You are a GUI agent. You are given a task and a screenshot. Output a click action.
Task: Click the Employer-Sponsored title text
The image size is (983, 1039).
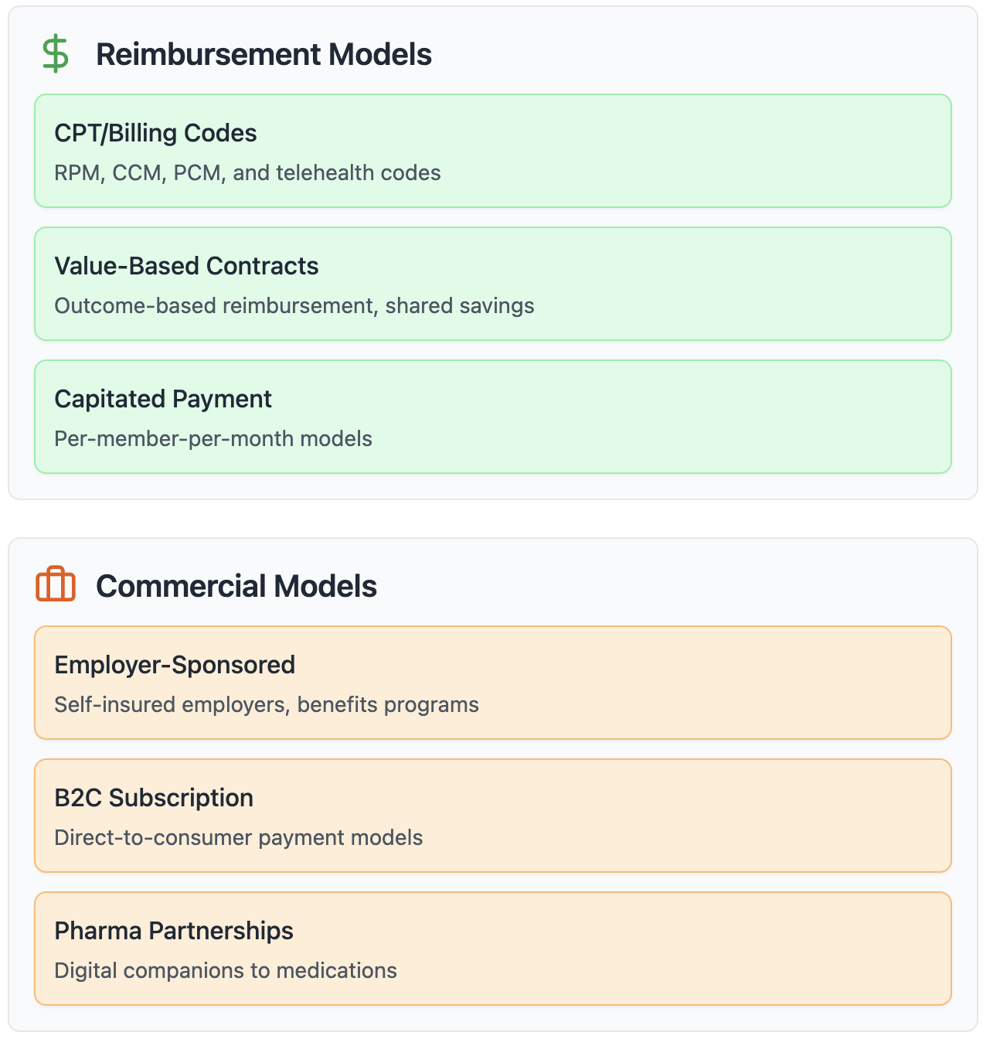[x=175, y=665]
